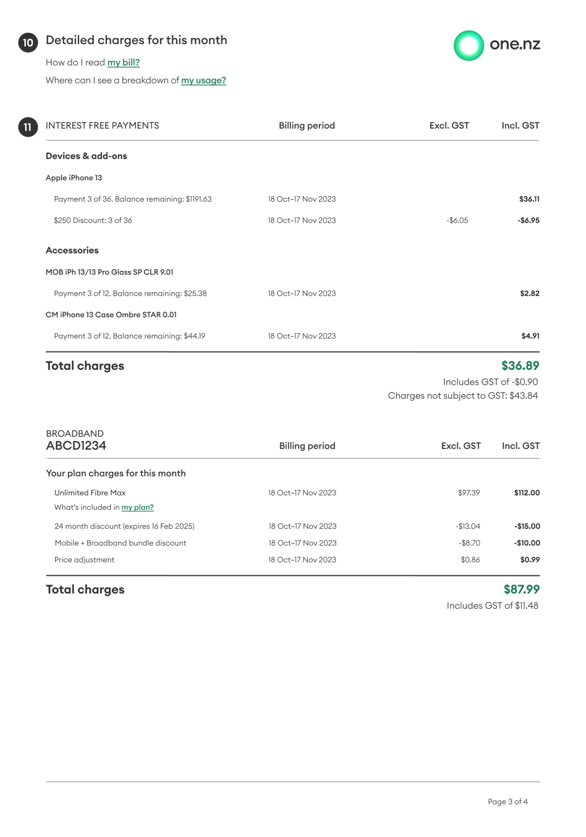Click the $87.99 broadband total

click(521, 589)
